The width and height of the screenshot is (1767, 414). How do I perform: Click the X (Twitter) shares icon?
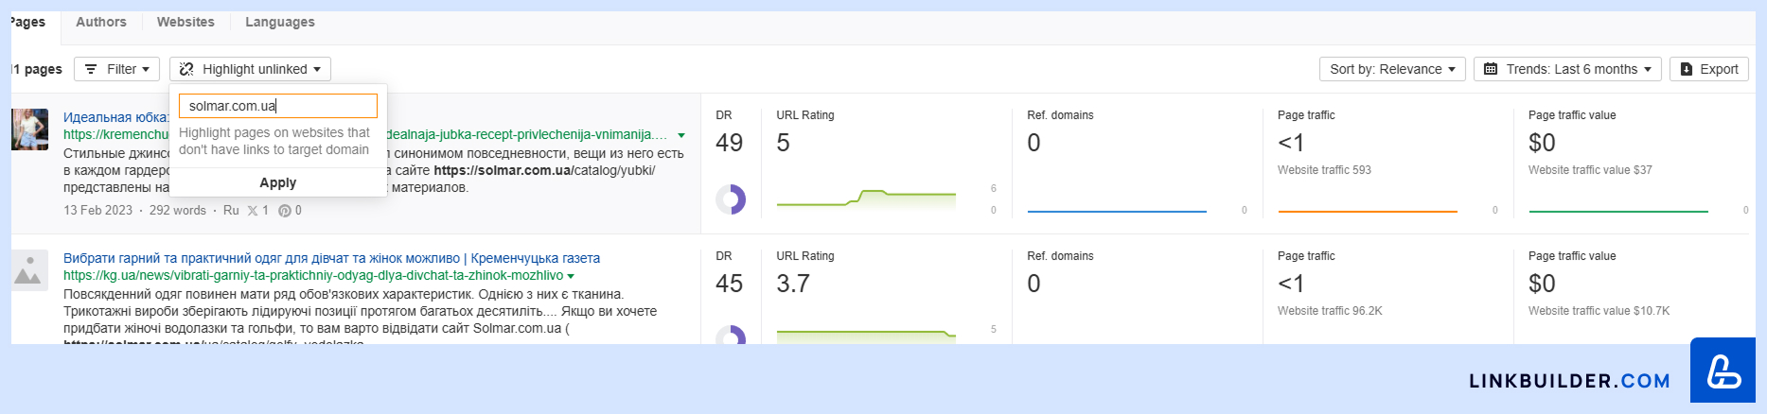click(253, 211)
